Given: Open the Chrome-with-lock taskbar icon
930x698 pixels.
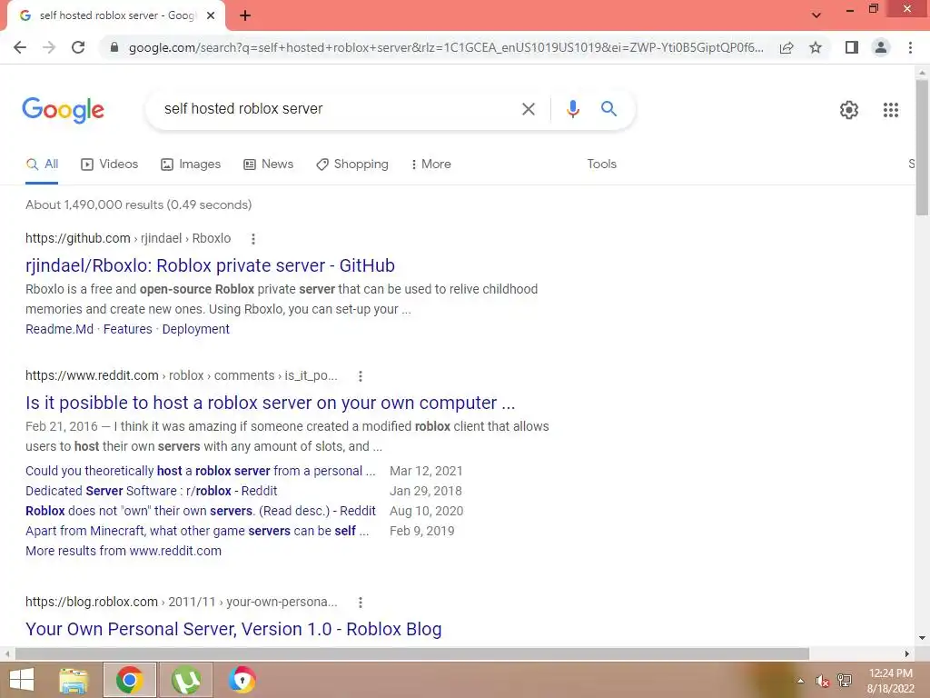Looking at the screenshot, I should point(242,680).
